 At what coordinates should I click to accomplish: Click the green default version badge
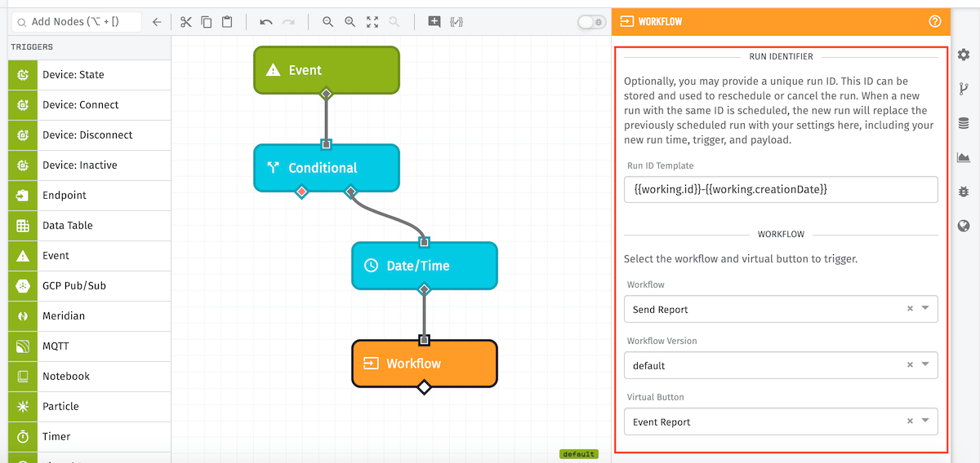578,454
